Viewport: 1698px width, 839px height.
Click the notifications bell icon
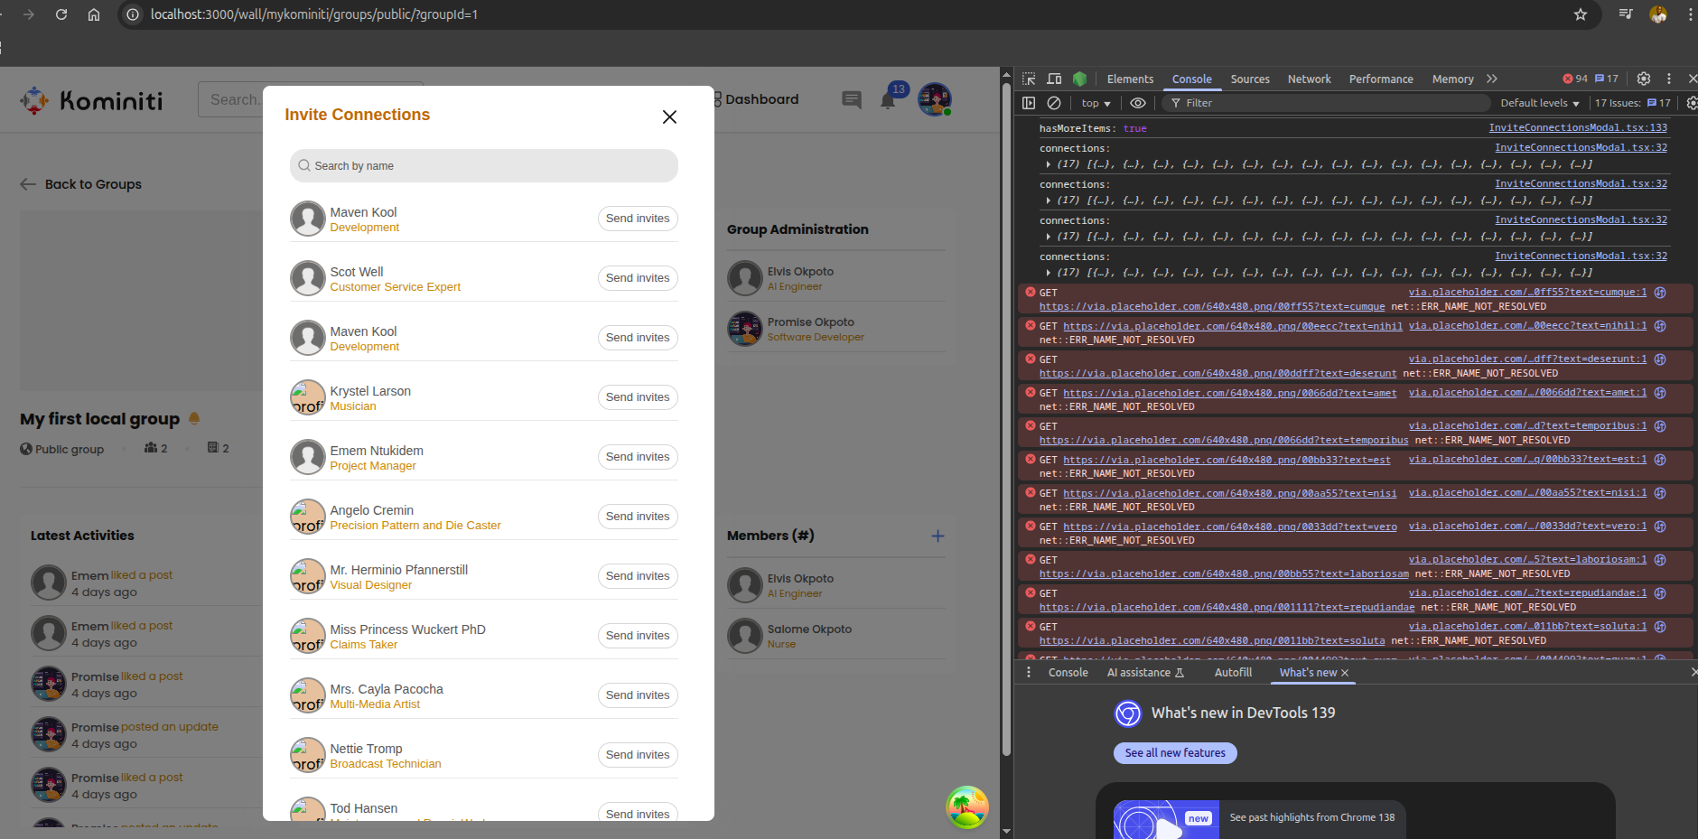pyautogui.click(x=888, y=100)
